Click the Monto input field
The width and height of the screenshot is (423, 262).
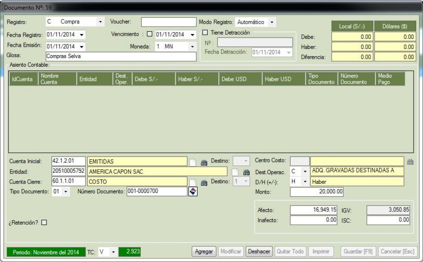click(317, 192)
